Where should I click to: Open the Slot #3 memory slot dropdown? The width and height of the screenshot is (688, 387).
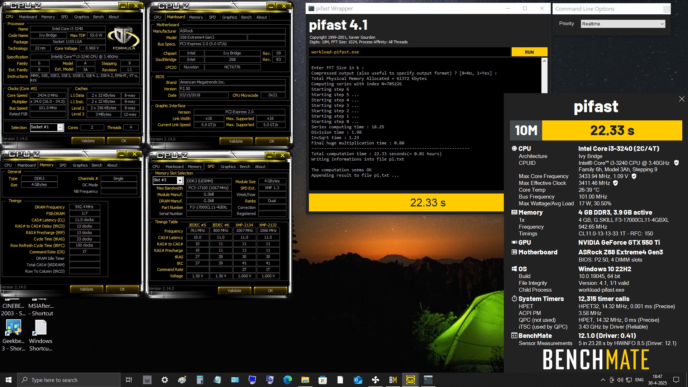click(x=168, y=180)
